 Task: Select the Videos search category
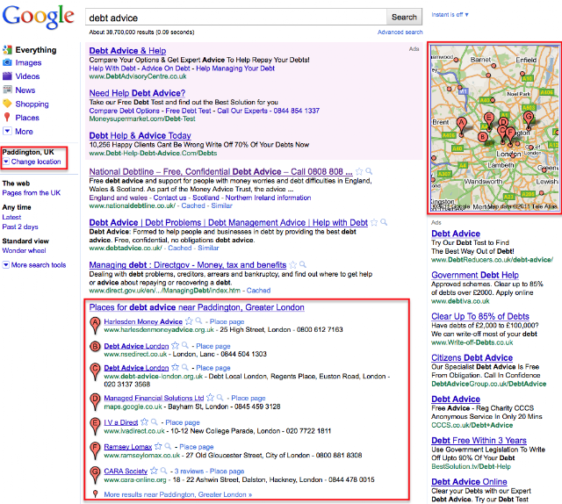pyautogui.click(x=27, y=76)
